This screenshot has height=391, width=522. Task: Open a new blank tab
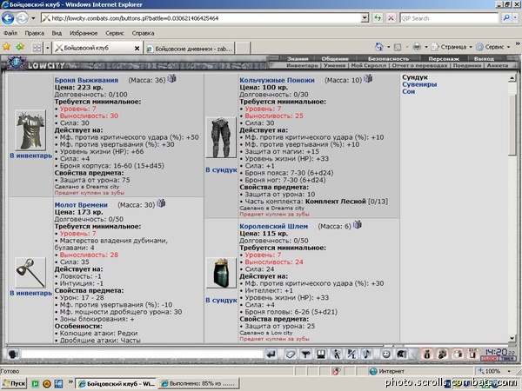tap(243, 48)
